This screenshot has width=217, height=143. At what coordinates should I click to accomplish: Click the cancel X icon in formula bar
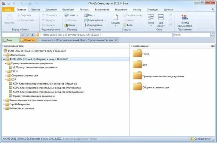pos(23,35)
